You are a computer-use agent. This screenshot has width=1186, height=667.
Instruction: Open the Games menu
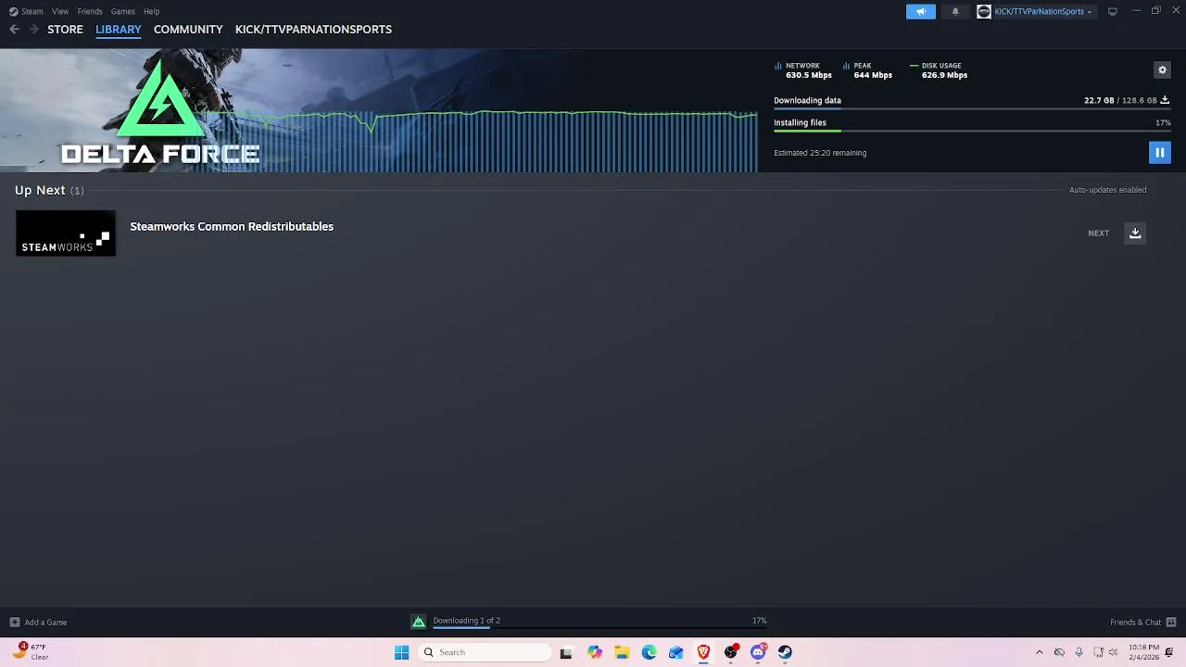[x=122, y=11]
